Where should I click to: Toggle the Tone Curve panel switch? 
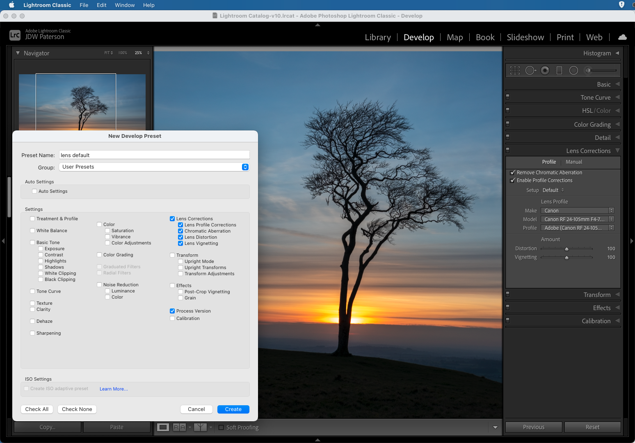pyautogui.click(x=508, y=97)
